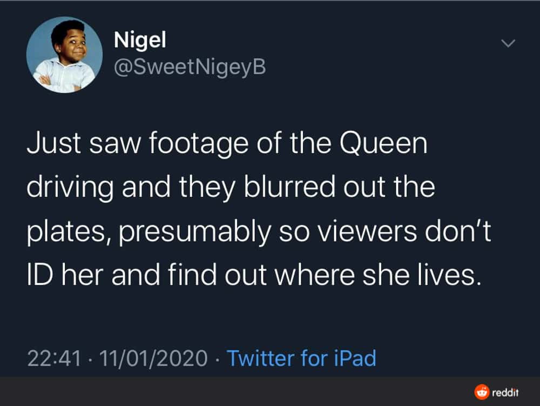Image resolution: width=540 pixels, height=406 pixels.
Task: Click the 22:41 timestamp
Action: click(54, 358)
